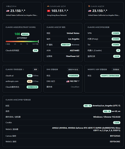Viewport: 125px width, 149px height.
Task: Click the Cookie enabled badge
Action: 117,122
